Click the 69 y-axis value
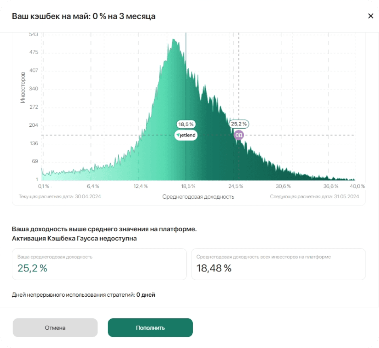This screenshot has height=348, width=379. [x=35, y=161]
